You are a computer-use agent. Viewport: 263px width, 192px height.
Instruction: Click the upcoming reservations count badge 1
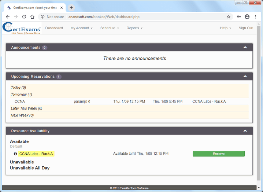(59, 77)
